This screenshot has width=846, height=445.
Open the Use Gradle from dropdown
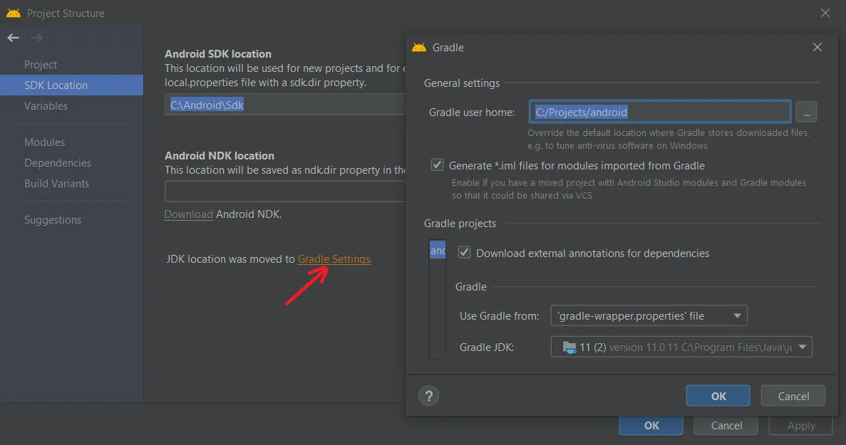[x=649, y=315]
